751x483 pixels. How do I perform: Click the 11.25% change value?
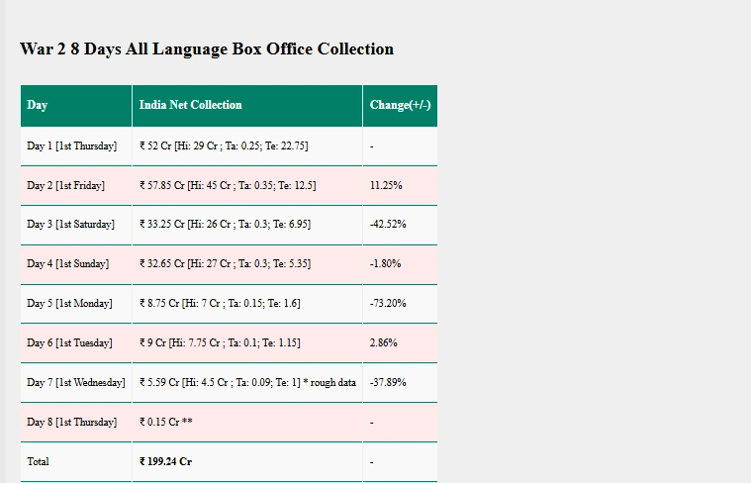pos(386,186)
